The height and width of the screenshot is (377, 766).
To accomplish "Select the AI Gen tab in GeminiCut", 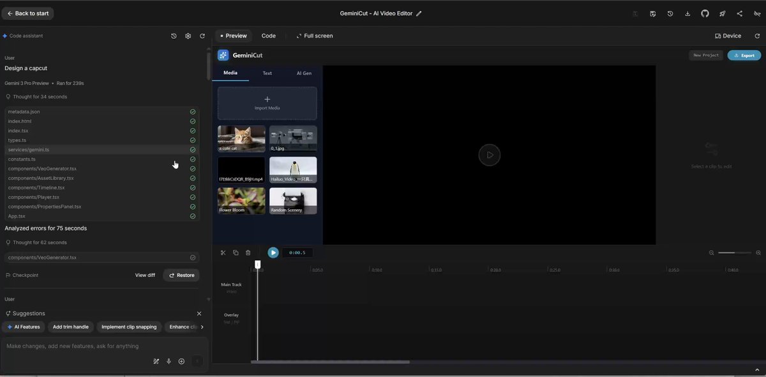I will [x=304, y=73].
